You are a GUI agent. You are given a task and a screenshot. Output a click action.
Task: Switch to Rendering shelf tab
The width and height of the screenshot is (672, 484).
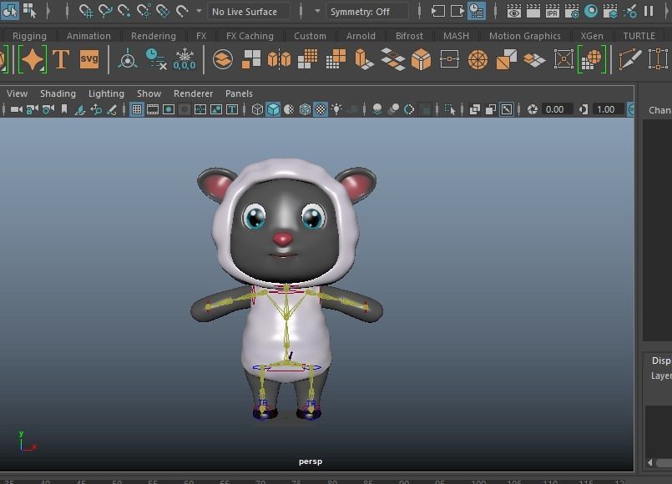[x=154, y=36]
